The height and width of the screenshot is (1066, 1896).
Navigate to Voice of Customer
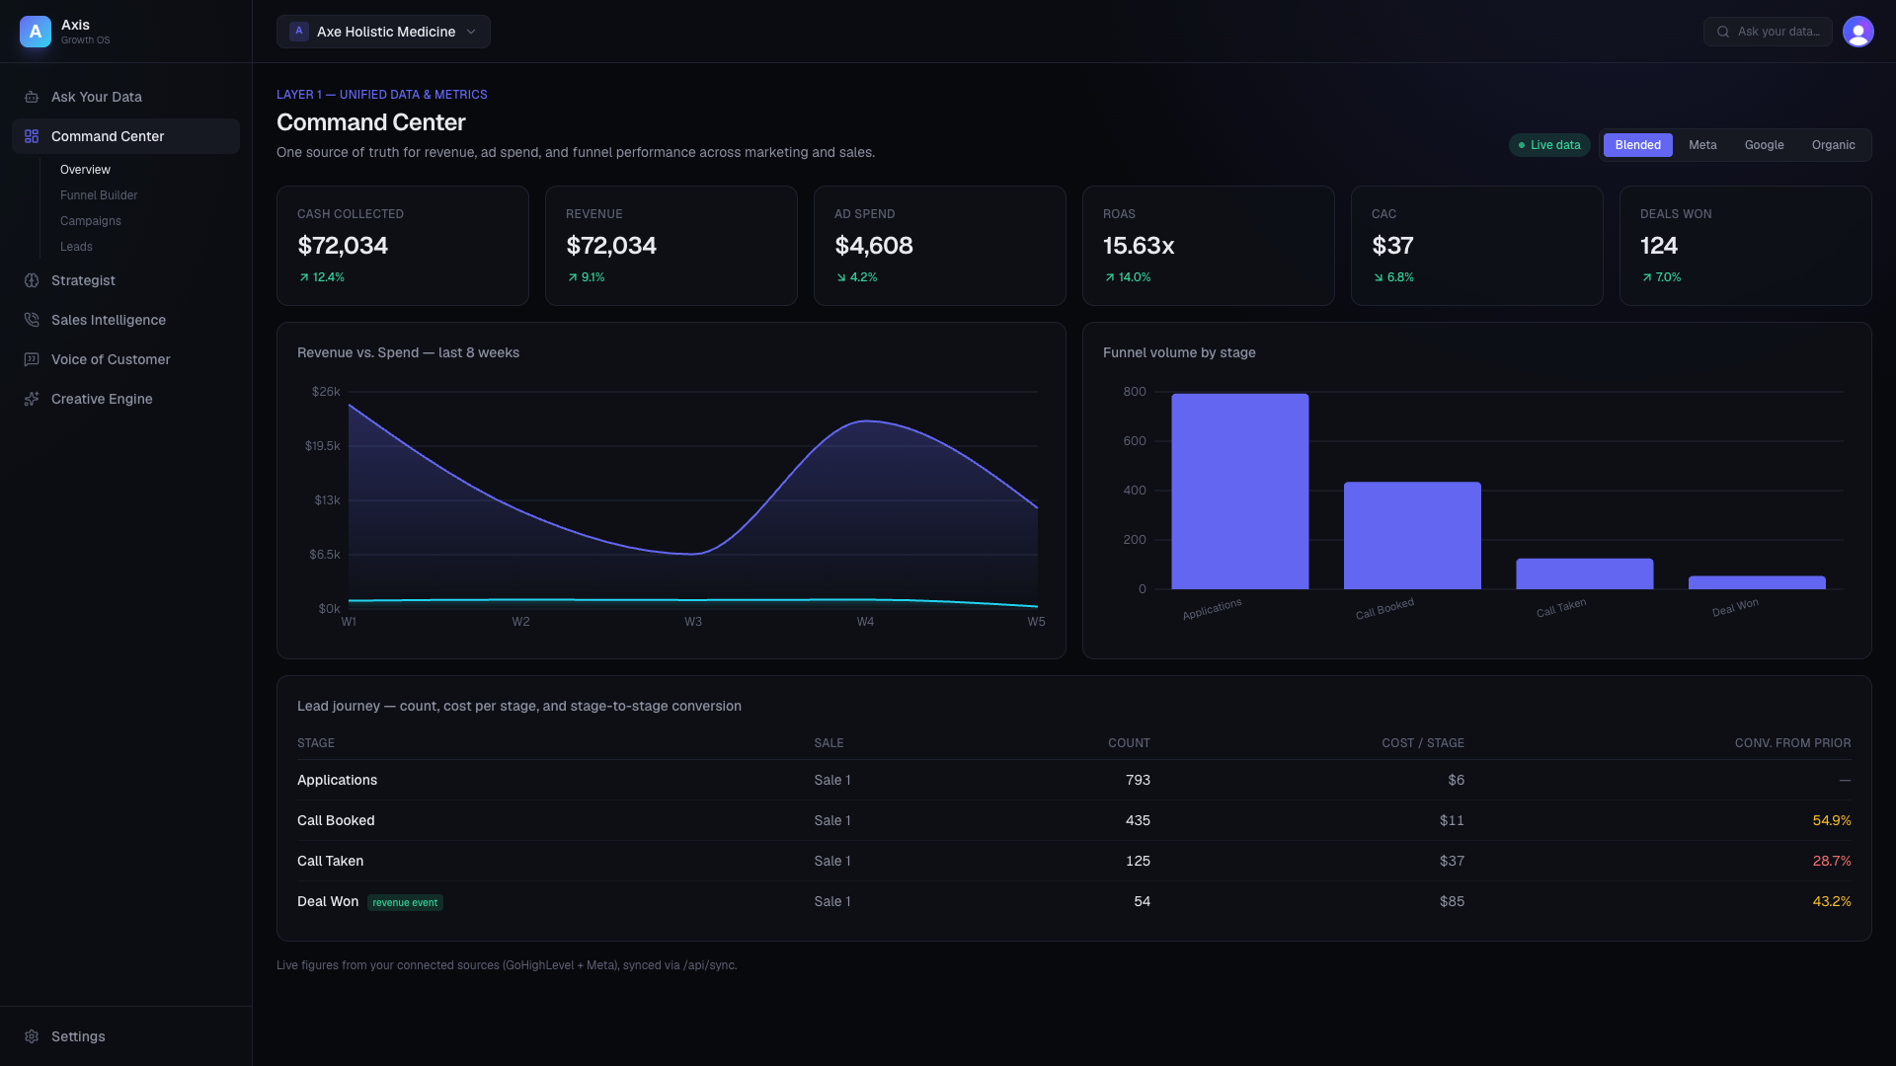[125, 359]
